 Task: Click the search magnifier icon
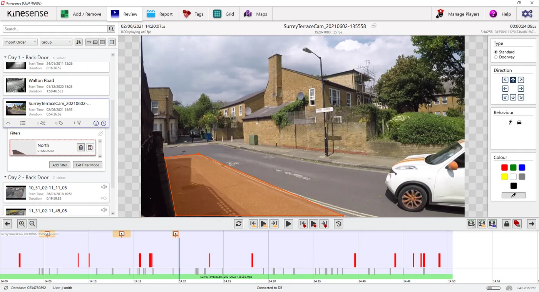[x=111, y=29]
